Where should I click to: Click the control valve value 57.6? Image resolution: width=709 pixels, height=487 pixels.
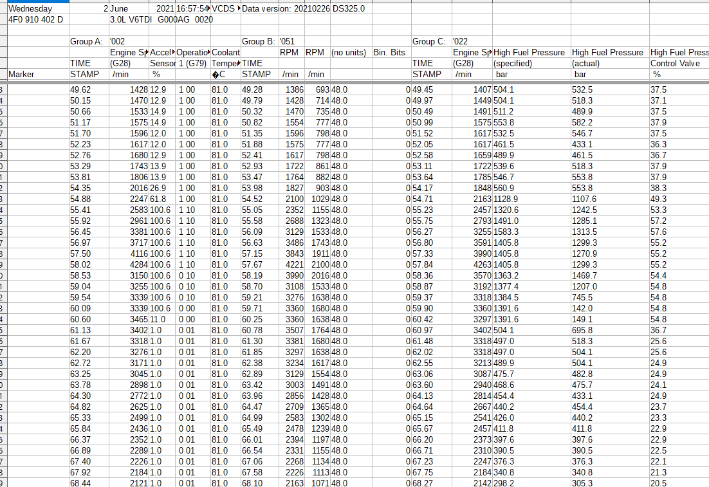coord(658,232)
